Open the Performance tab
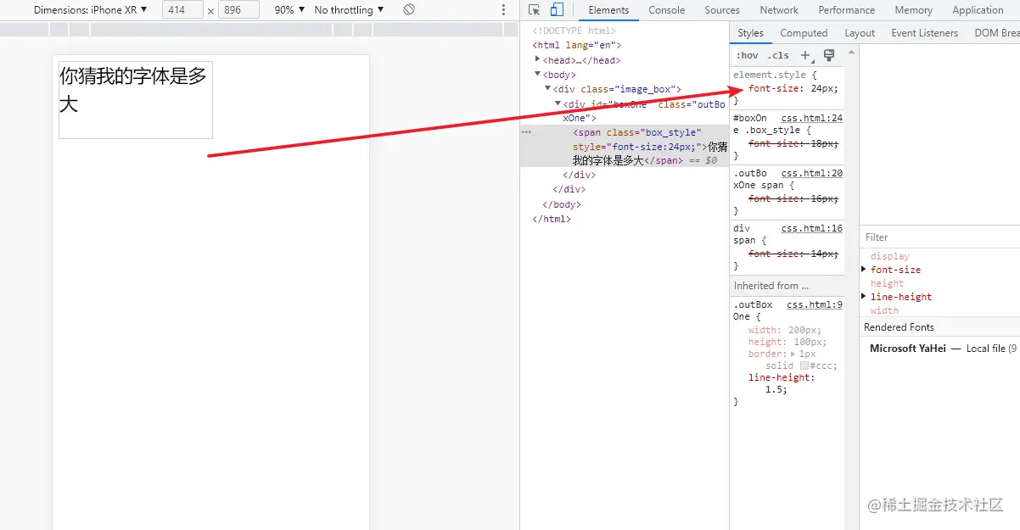The width and height of the screenshot is (1020, 530). (847, 10)
